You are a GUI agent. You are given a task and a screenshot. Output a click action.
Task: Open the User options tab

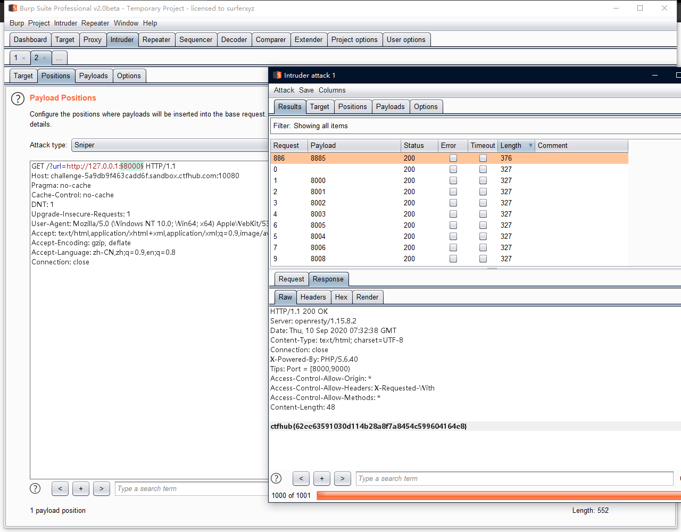tap(406, 39)
